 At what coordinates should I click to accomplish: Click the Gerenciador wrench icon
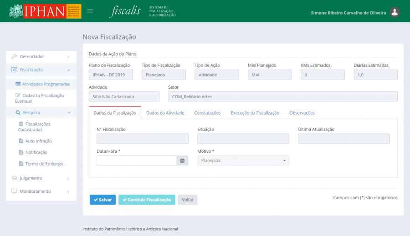pos(14,57)
